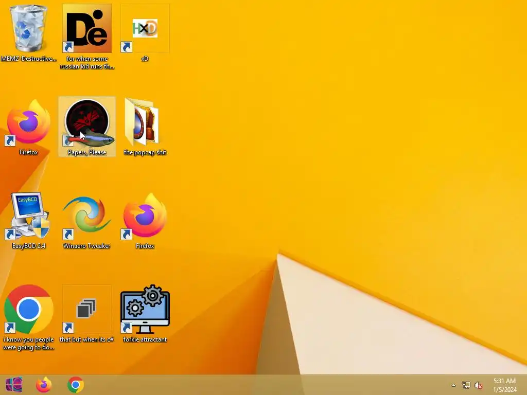The height and width of the screenshot is (395, 527).
Task: Select the Winaero Tweaker shortcut
Action: [87, 216]
